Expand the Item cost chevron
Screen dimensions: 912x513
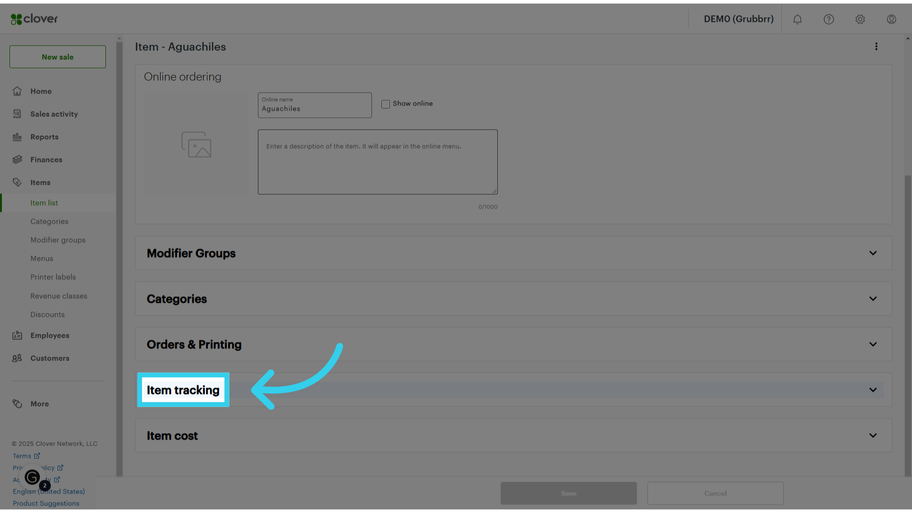(x=873, y=436)
